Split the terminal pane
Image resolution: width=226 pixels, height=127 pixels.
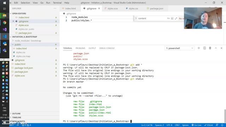tap(204, 48)
